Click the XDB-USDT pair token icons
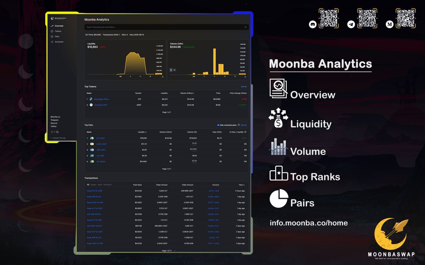This screenshot has width=425, height=265. tap(92, 150)
